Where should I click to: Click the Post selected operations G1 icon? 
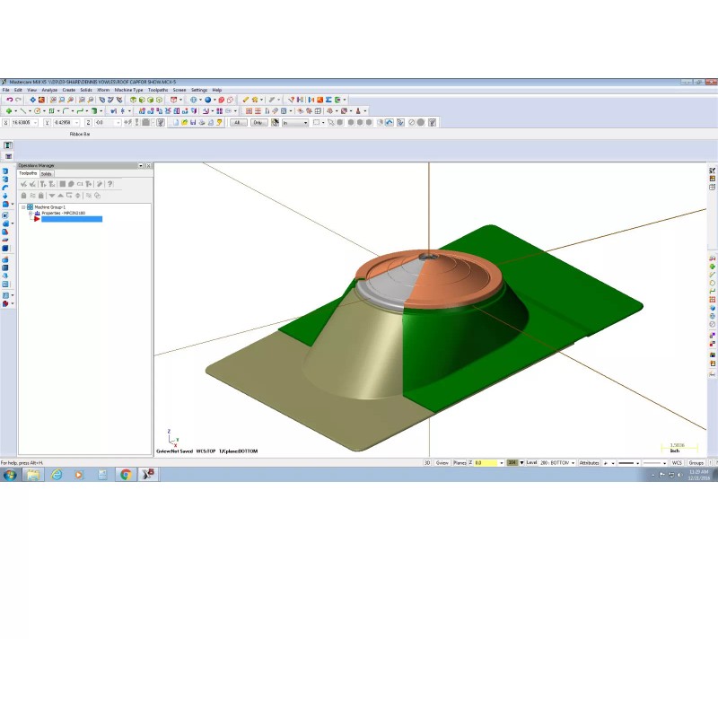click(80, 184)
